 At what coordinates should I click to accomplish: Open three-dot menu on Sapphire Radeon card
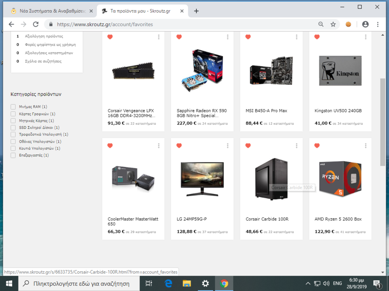tap(227, 37)
